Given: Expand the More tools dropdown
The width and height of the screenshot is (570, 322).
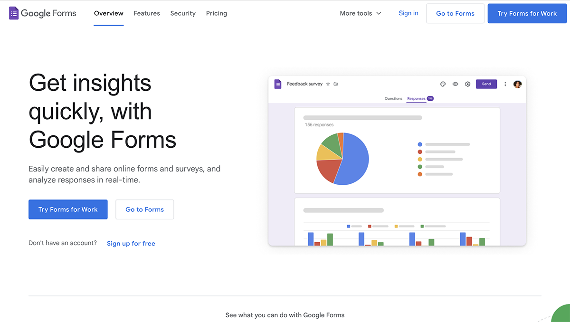Looking at the screenshot, I should 360,13.
